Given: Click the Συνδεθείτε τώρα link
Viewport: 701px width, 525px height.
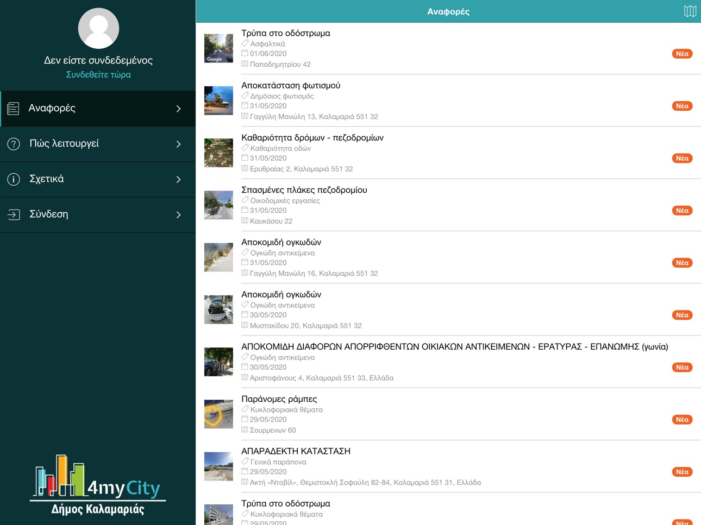Looking at the screenshot, I should click(x=98, y=74).
